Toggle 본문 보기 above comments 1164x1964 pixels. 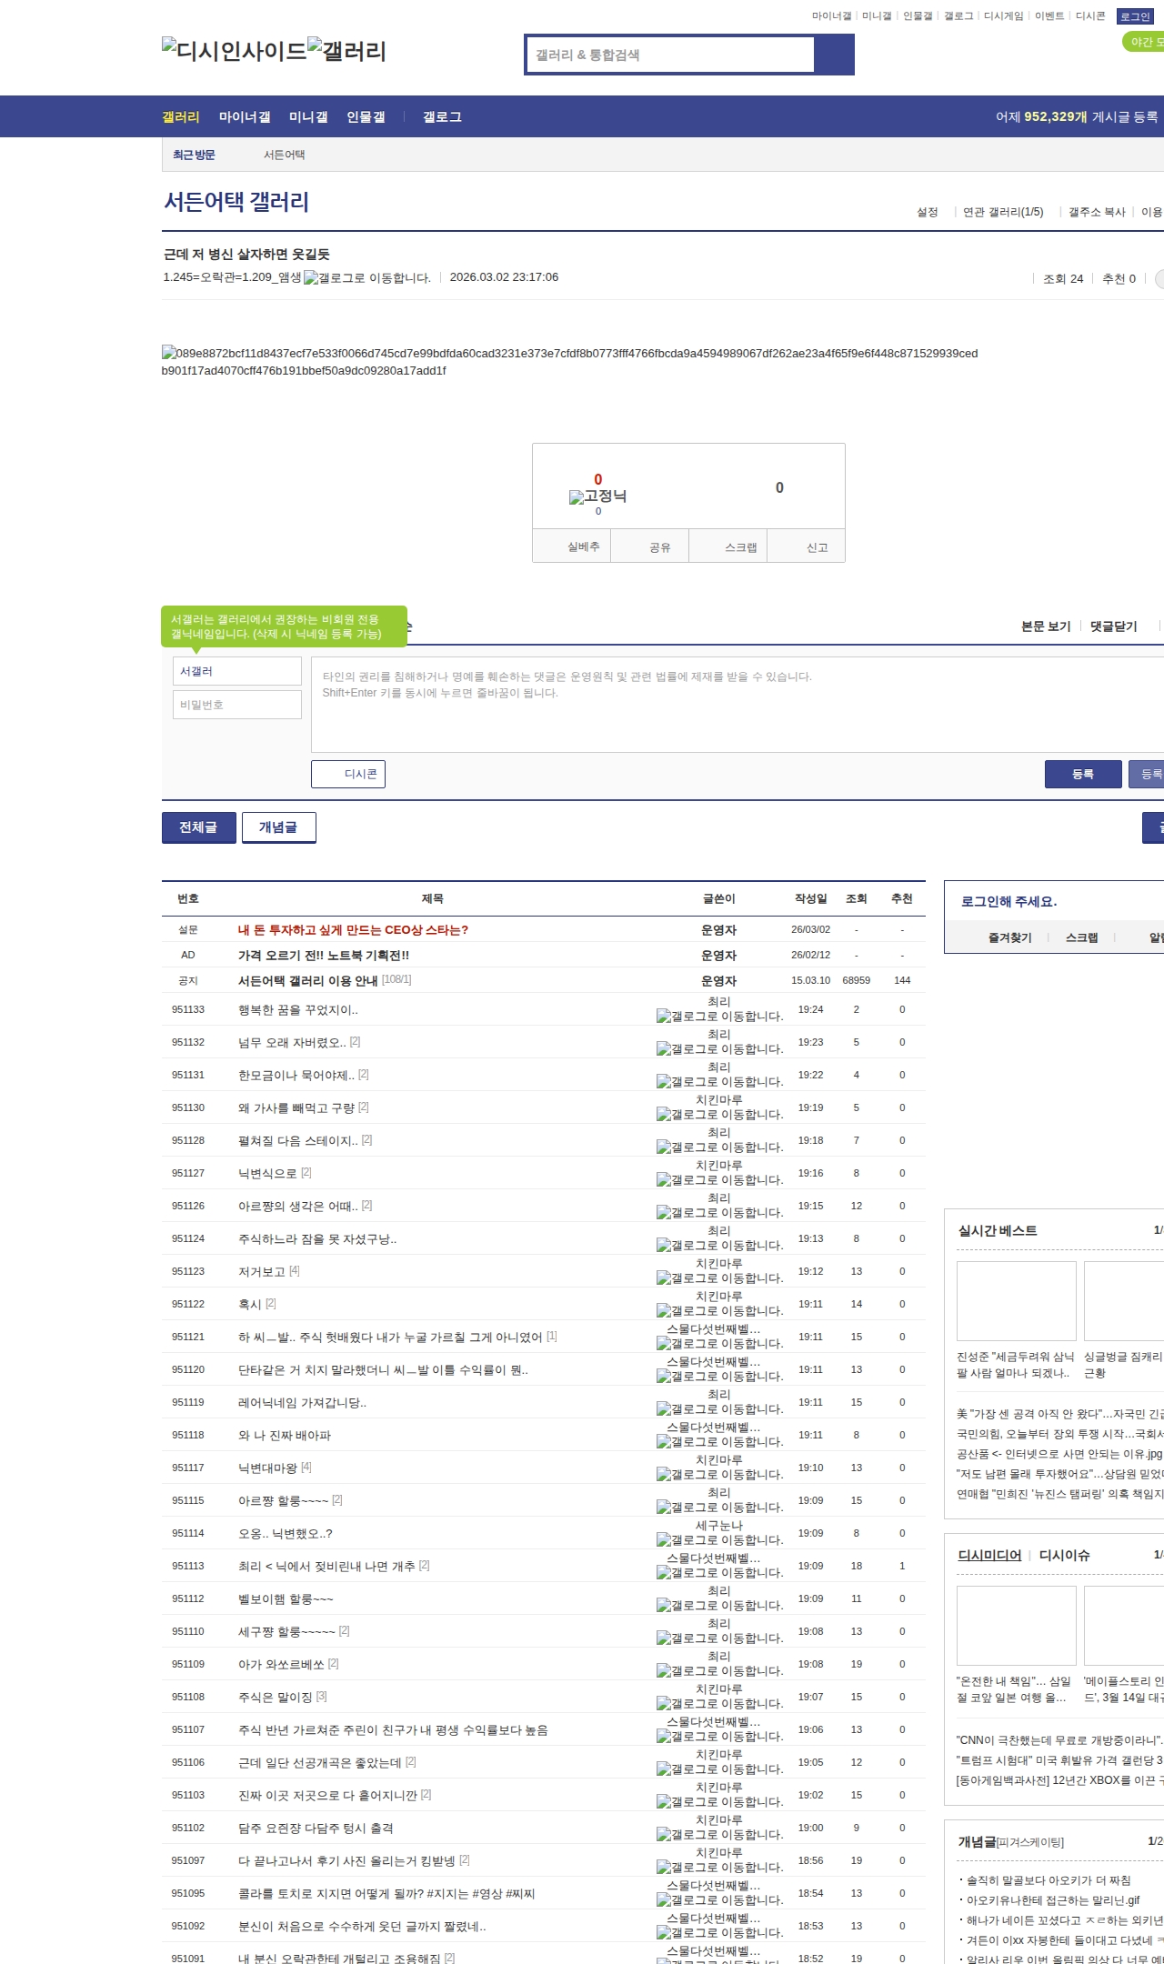tap(1046, 626)
